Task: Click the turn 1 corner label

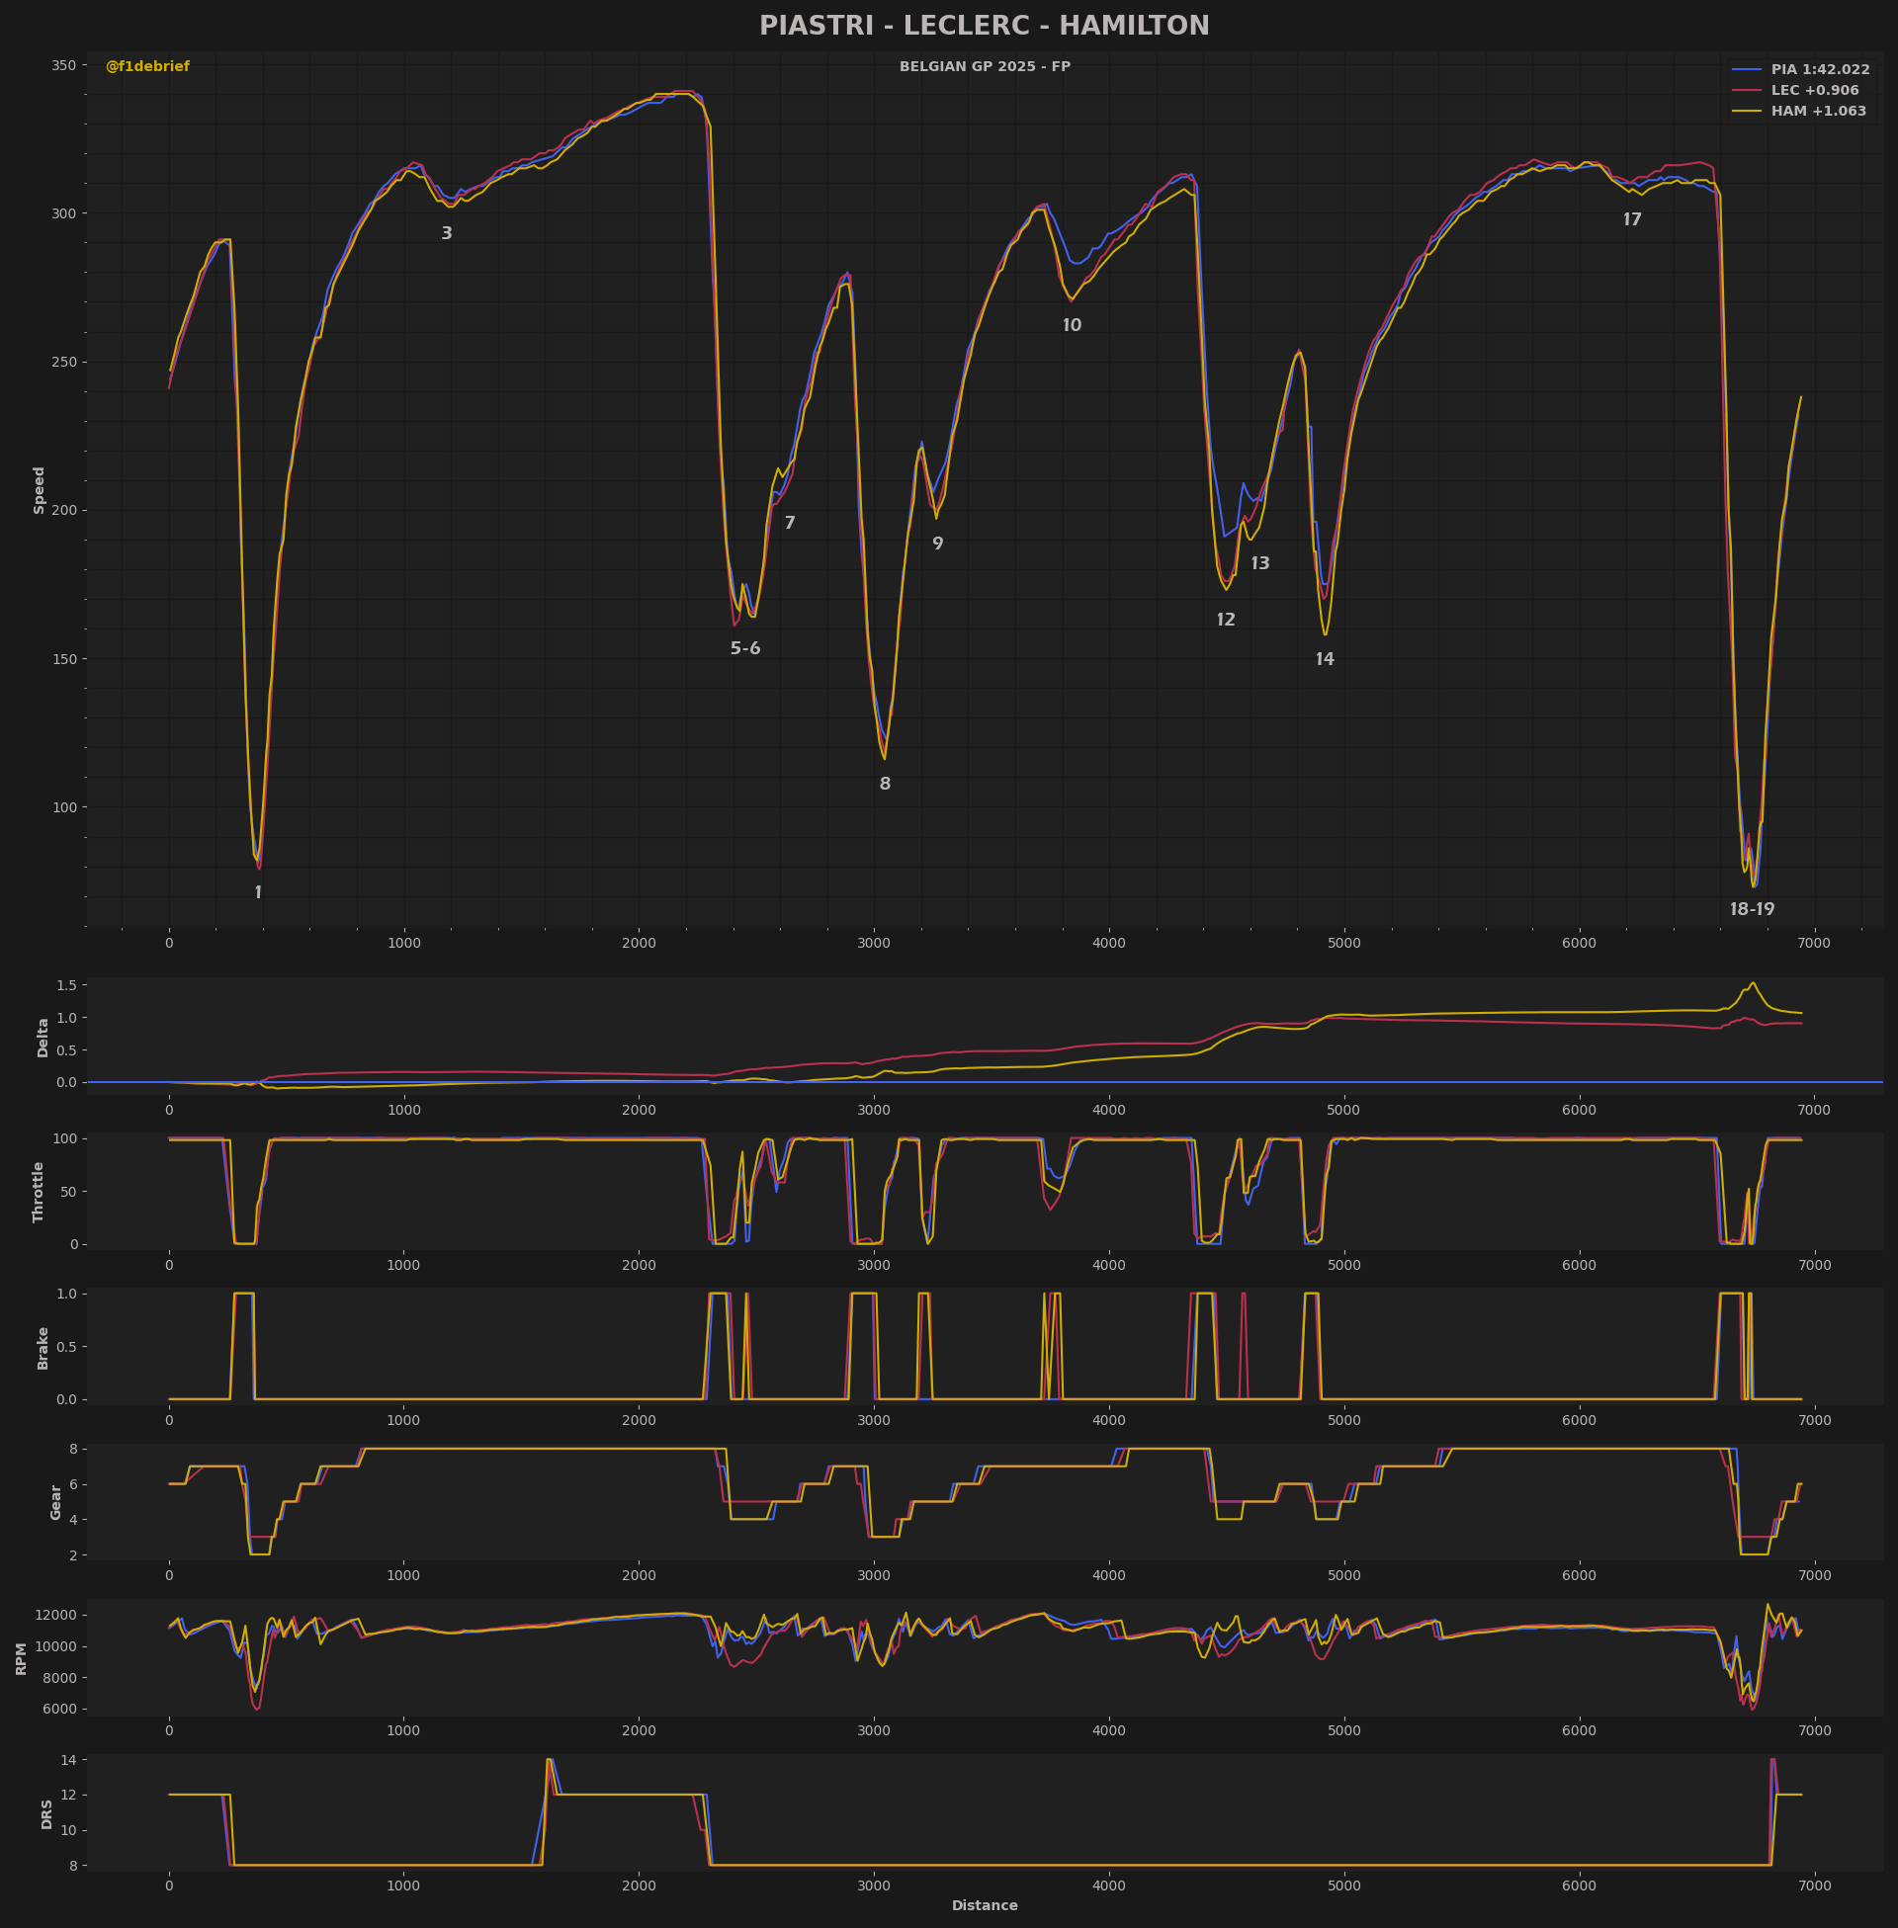Action: pyautogui.click(x=258, y=892)
